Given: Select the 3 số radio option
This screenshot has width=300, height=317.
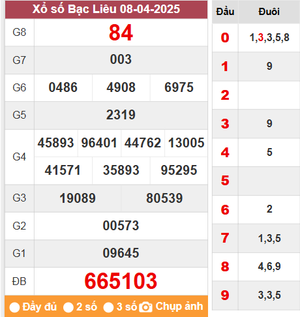Looking at the screenshot, I should pos(108,307).
